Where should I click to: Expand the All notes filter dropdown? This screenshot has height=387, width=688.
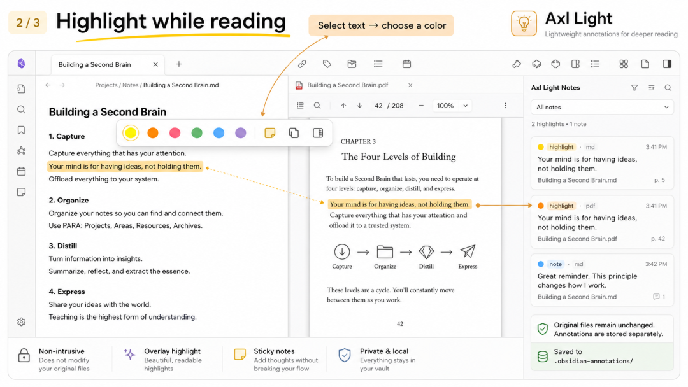click(602, 108)
